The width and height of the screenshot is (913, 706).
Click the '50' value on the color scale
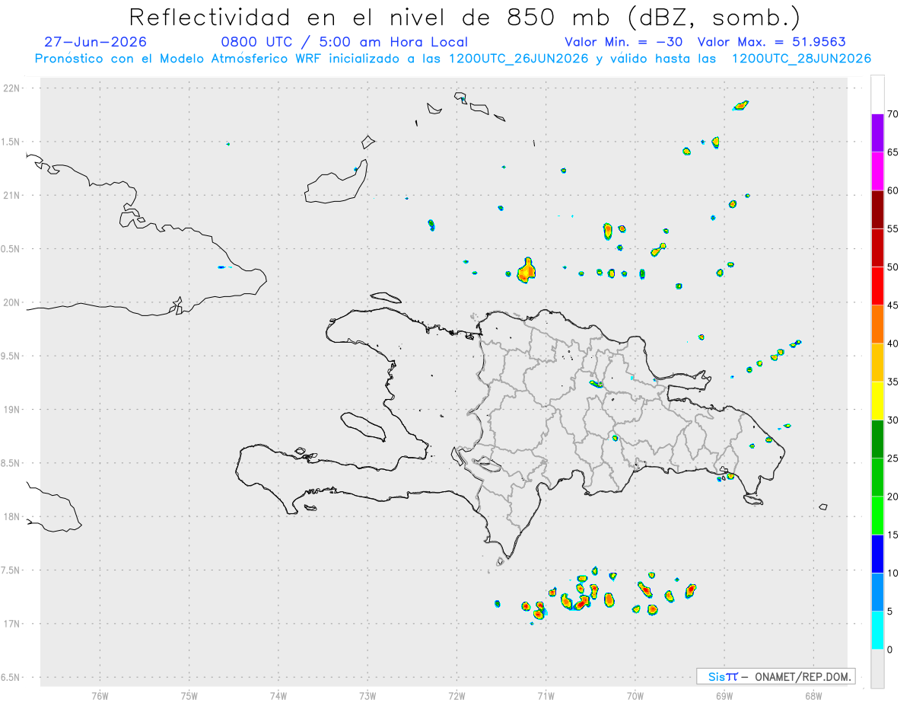coord(892,267)
